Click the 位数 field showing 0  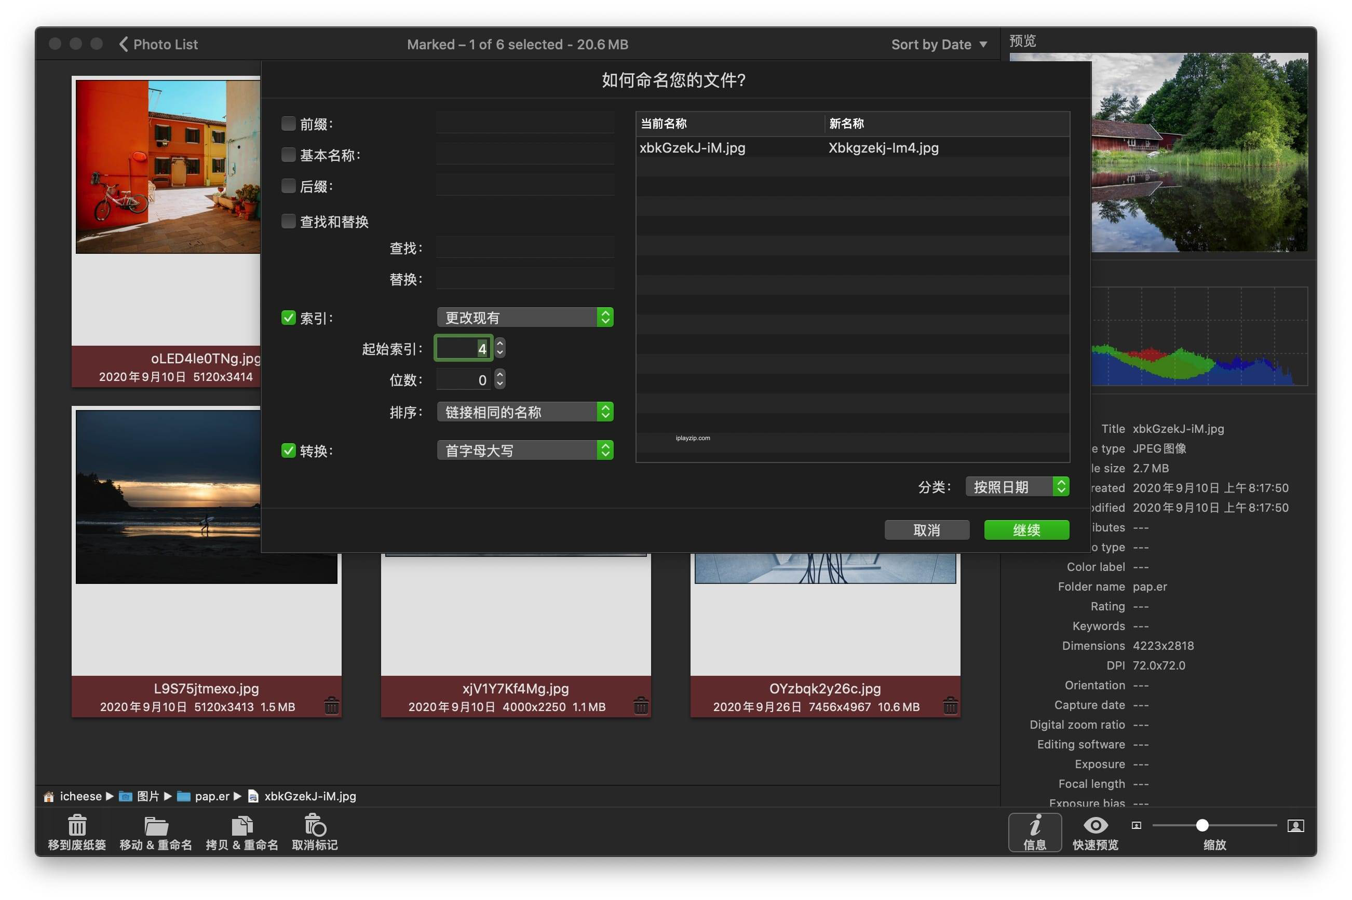[x=463, y=379]
